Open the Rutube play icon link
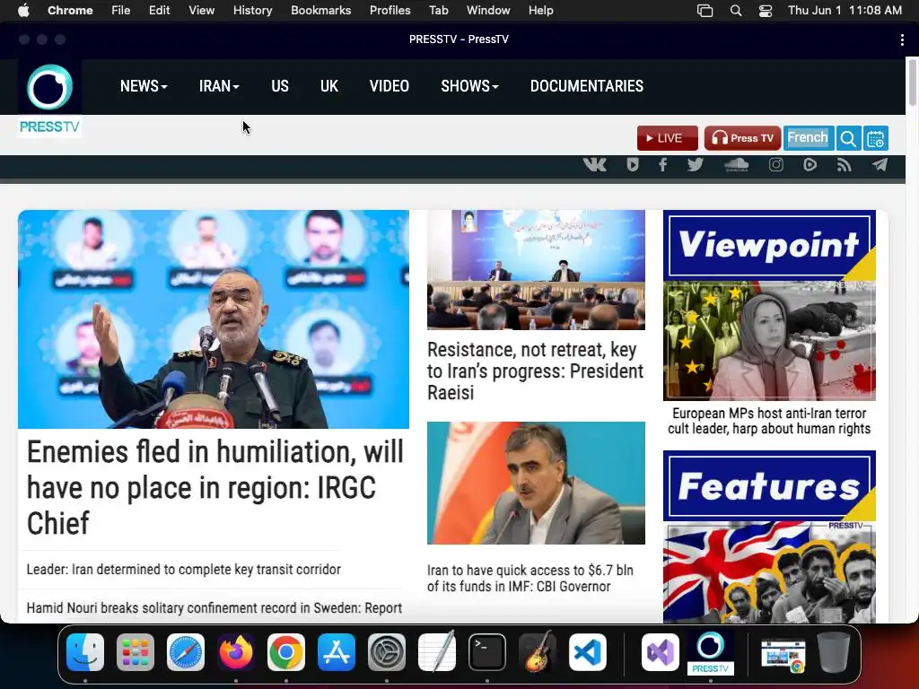 810,165
